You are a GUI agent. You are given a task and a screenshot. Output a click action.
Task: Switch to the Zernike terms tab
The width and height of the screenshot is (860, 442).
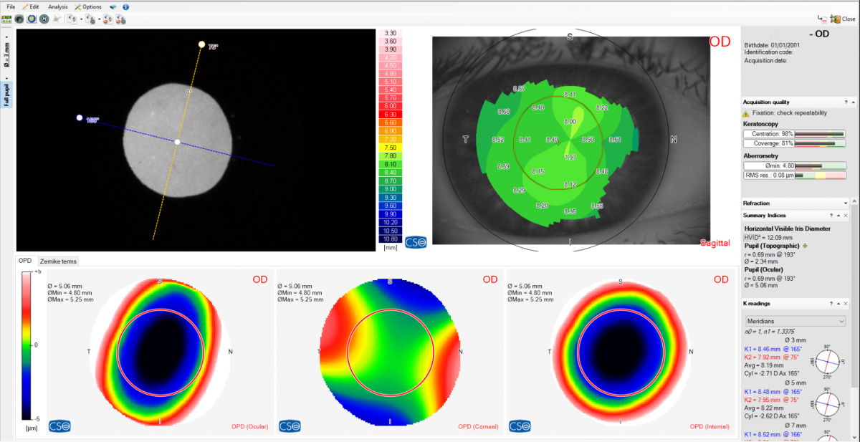click(x=59, y=261)
